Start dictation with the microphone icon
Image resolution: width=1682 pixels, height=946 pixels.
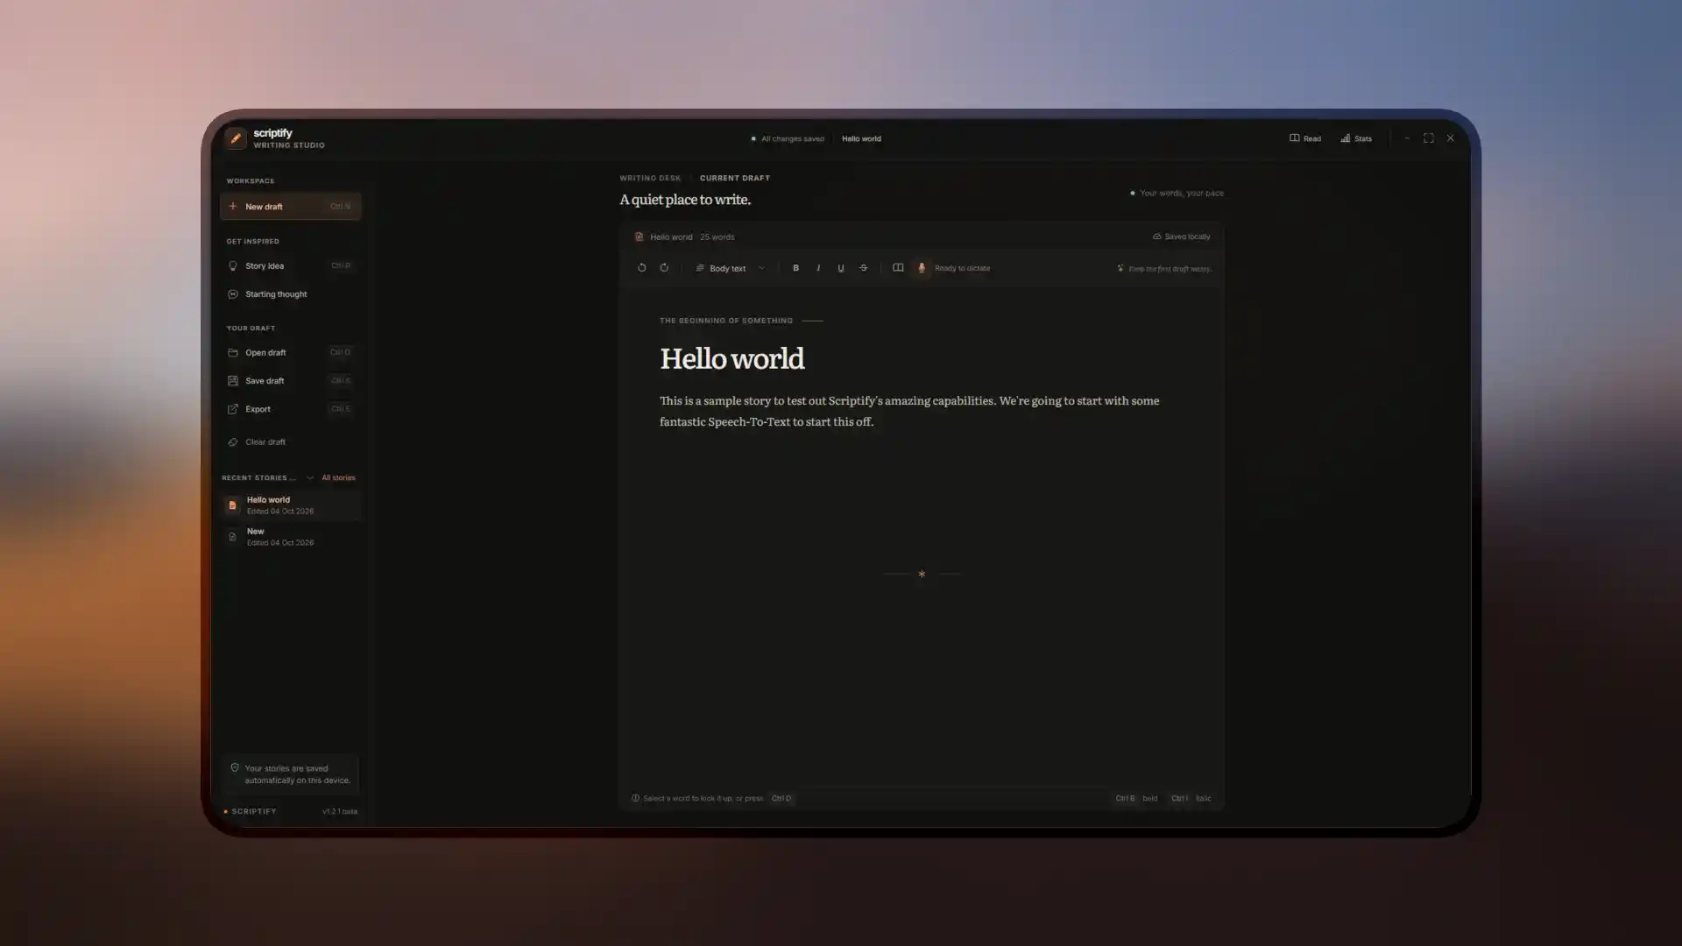click(x=922, y=268)
